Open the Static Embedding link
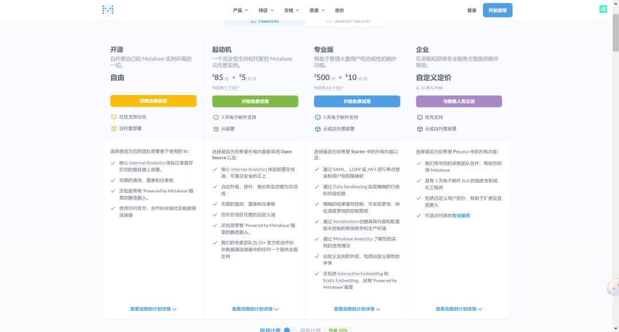 [x=340, y=280]
